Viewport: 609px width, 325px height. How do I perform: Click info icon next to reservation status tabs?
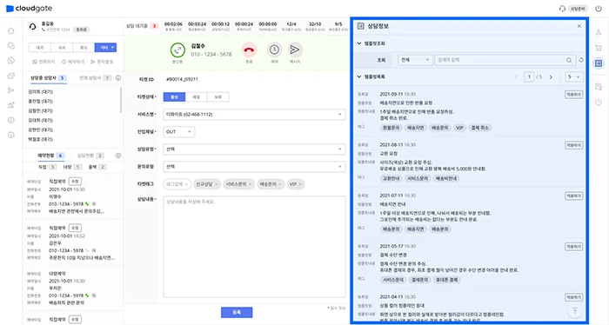[x=118, y=156]
